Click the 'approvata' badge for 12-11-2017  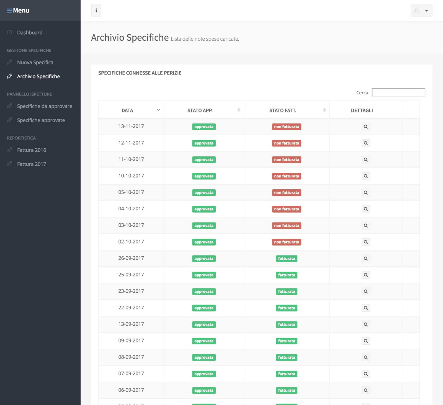(x=204, y=143)
